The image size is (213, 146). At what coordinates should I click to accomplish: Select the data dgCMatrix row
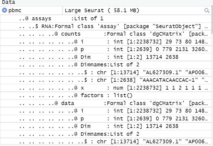point(105,103)
